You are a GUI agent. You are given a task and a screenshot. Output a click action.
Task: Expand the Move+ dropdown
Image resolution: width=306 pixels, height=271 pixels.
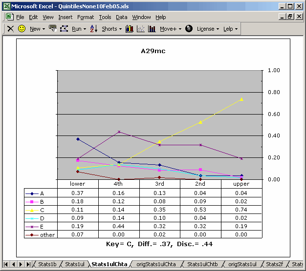click(171, 29)
